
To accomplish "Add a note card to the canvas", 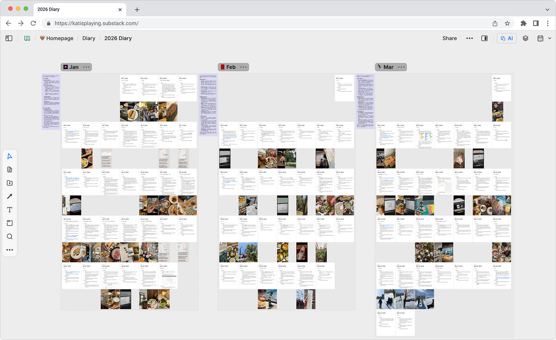I will tap(10, 170).
